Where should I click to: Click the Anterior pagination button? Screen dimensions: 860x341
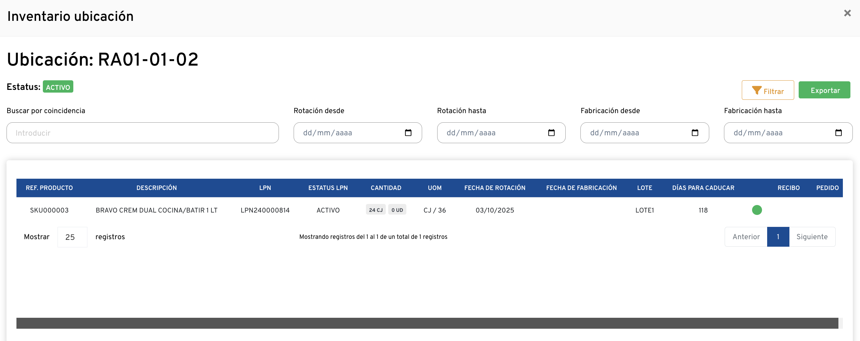pos(746,237)
